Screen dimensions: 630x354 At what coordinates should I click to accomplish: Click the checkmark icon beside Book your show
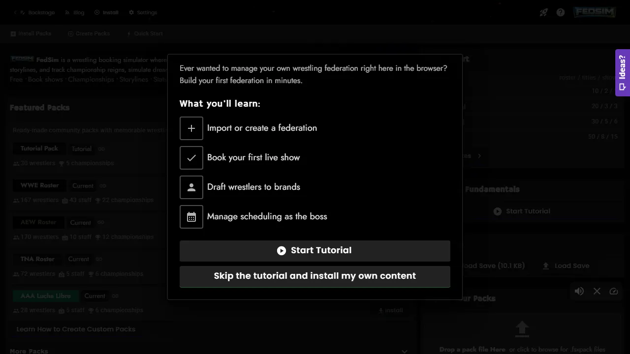point(191,158)
